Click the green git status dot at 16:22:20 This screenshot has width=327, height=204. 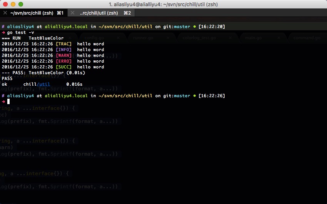point(194,27)
